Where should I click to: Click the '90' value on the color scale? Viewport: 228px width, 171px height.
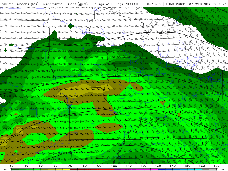pyautogui.click(x=99, y=166)
